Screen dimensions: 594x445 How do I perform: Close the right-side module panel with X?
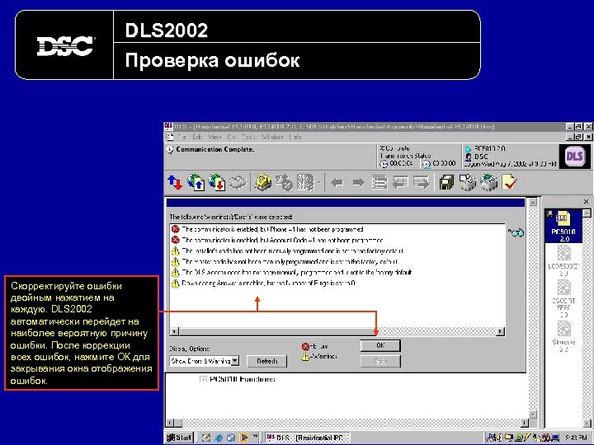586,201
